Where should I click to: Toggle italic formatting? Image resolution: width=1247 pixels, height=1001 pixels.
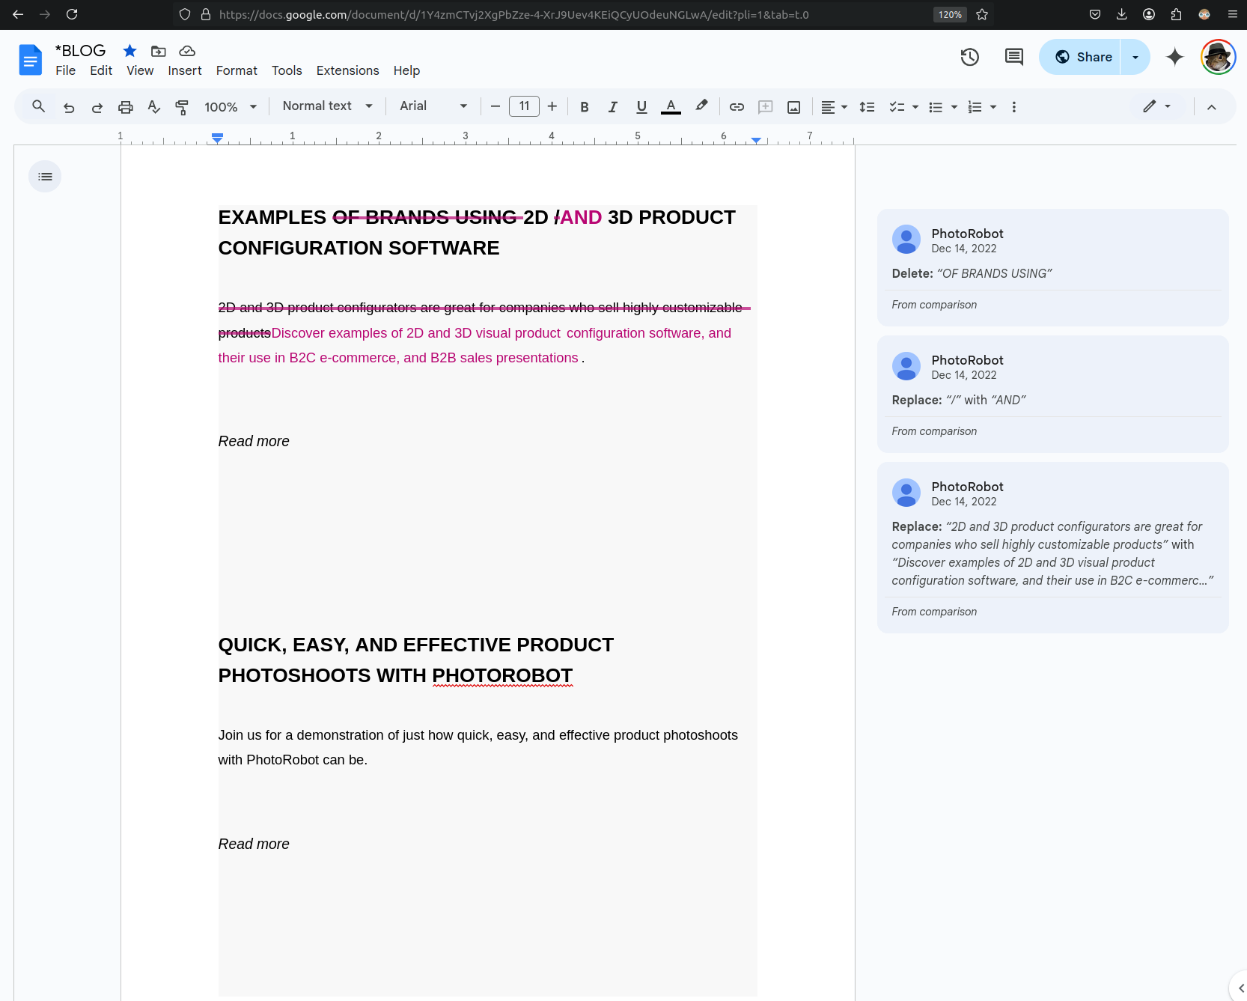coord(613,107)
